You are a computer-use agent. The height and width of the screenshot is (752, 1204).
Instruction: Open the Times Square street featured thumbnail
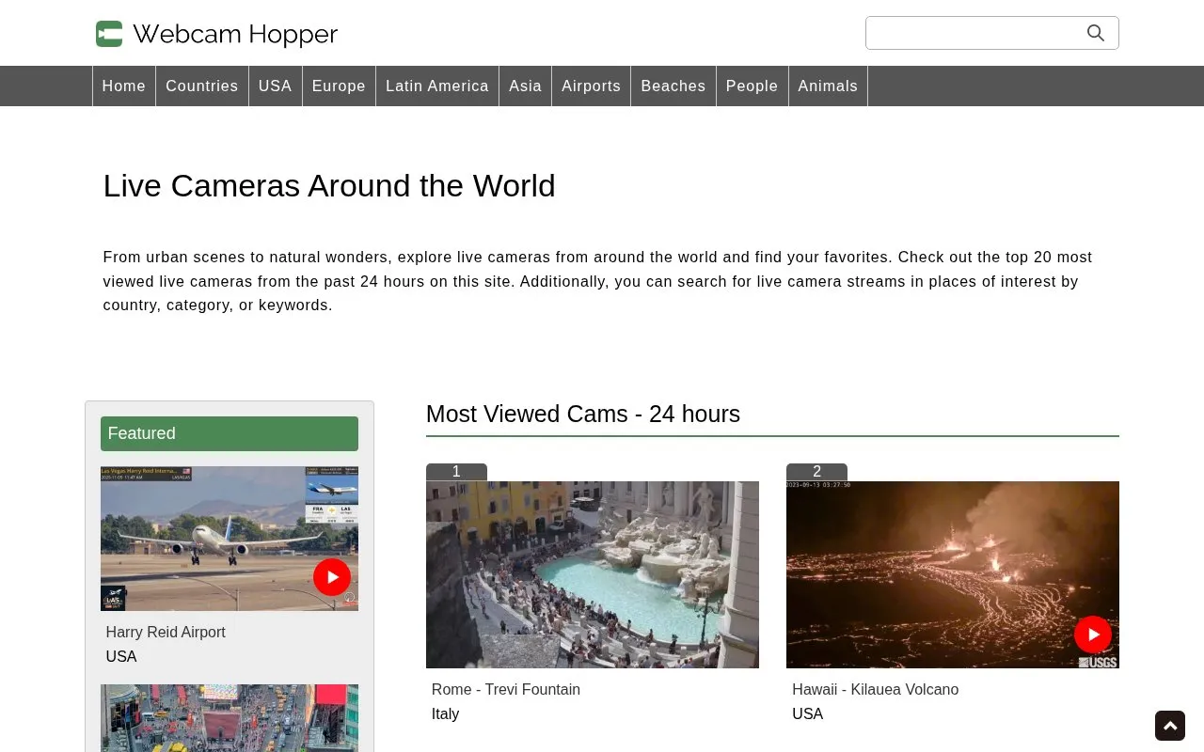point(230,718)
